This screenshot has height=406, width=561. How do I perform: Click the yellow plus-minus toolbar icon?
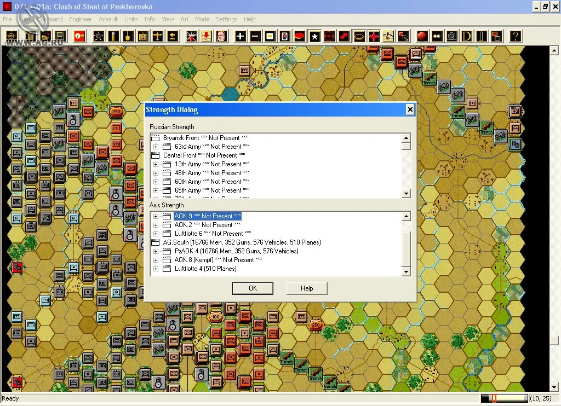[173, 36]
